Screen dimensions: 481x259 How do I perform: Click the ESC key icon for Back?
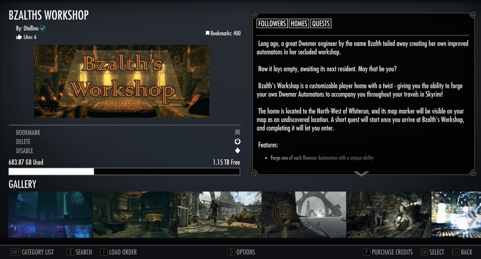[x=455, y=252]
